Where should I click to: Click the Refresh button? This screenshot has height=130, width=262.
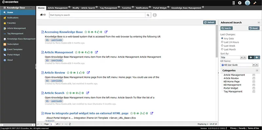[209, 22]
